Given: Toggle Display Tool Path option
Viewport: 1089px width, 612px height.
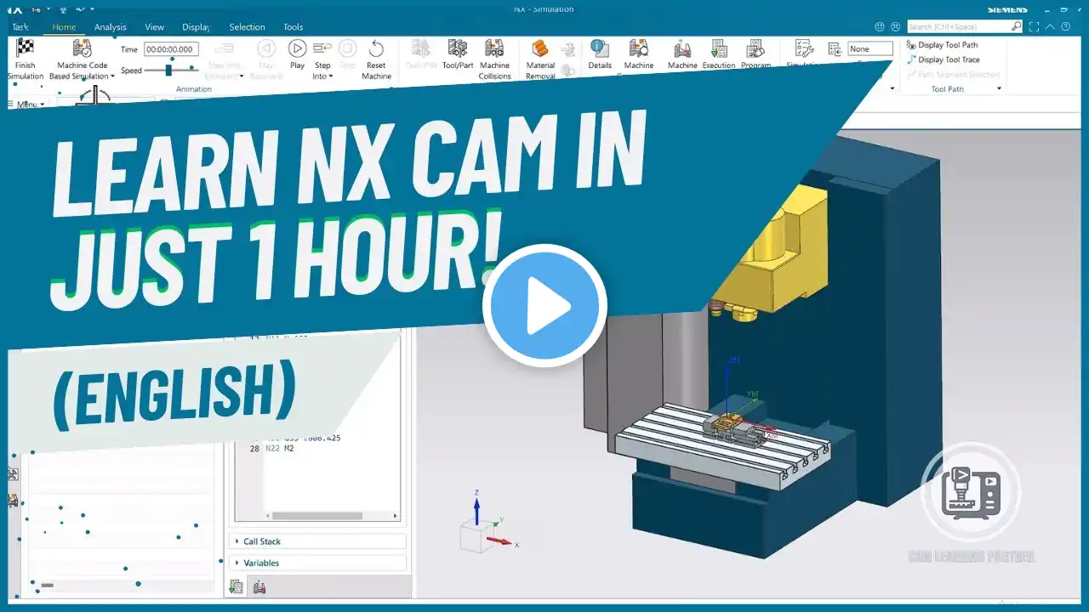Looking at the screenshot, I should click(942, 45).
